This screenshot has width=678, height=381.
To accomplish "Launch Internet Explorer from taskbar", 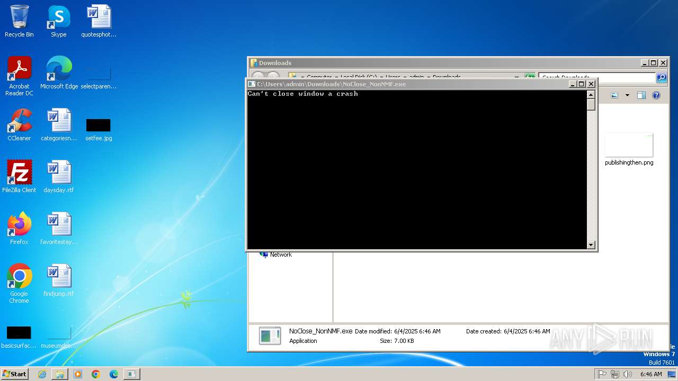I will pos(42,374).
